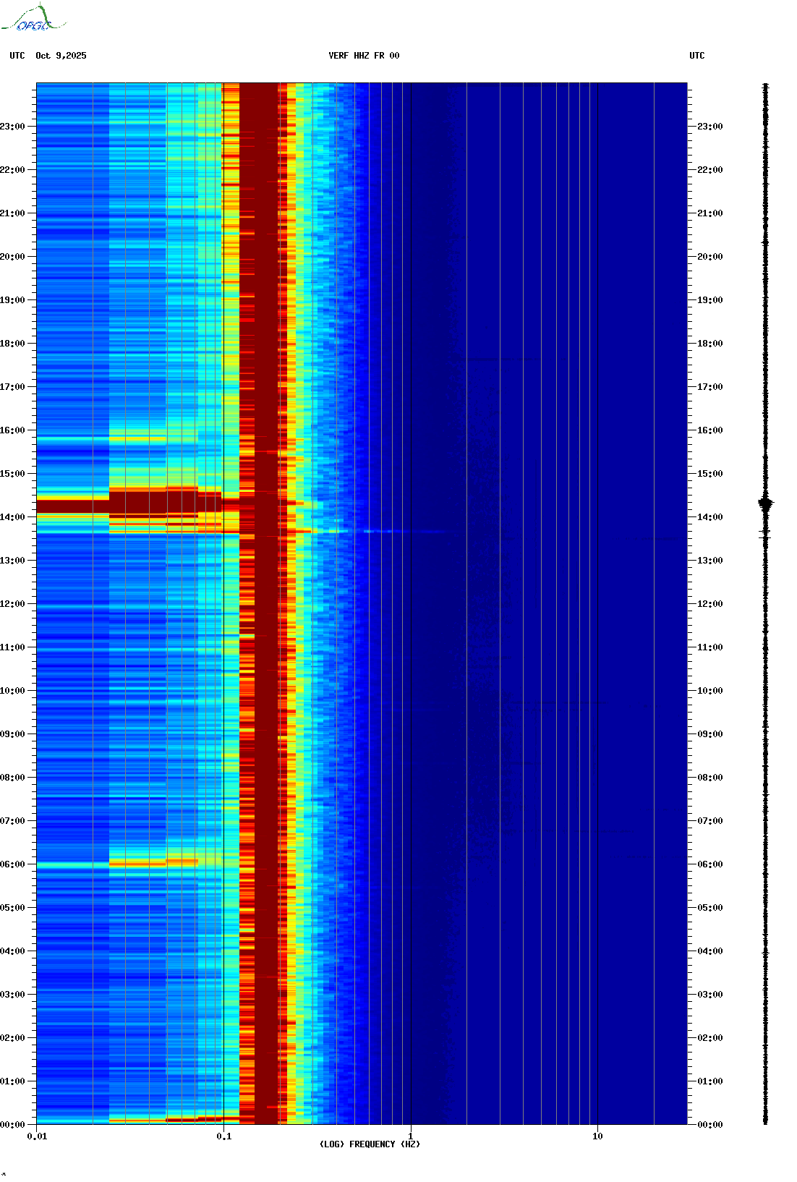Viewport: 797px width, 1182px height.
Task: Click the 0.1 frequency axis label
Action: [224, 1136]
